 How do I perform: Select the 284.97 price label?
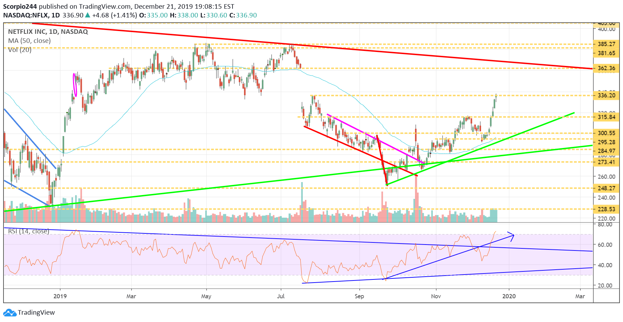[606, 151]
